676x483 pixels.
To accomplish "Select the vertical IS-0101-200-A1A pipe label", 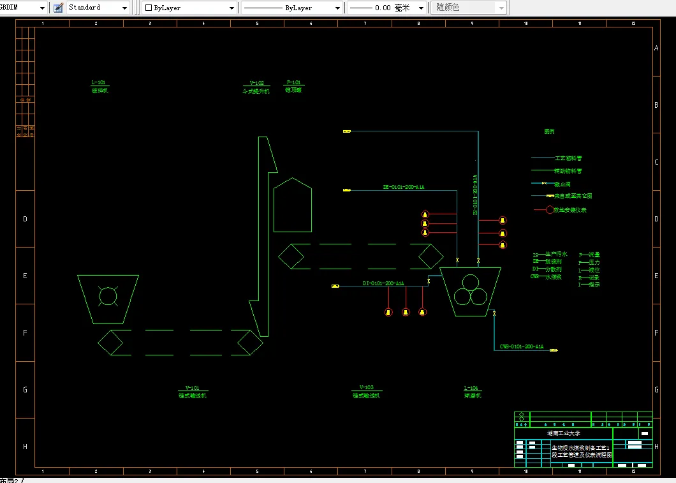I will pyautogui.click(x=475, y=195).
